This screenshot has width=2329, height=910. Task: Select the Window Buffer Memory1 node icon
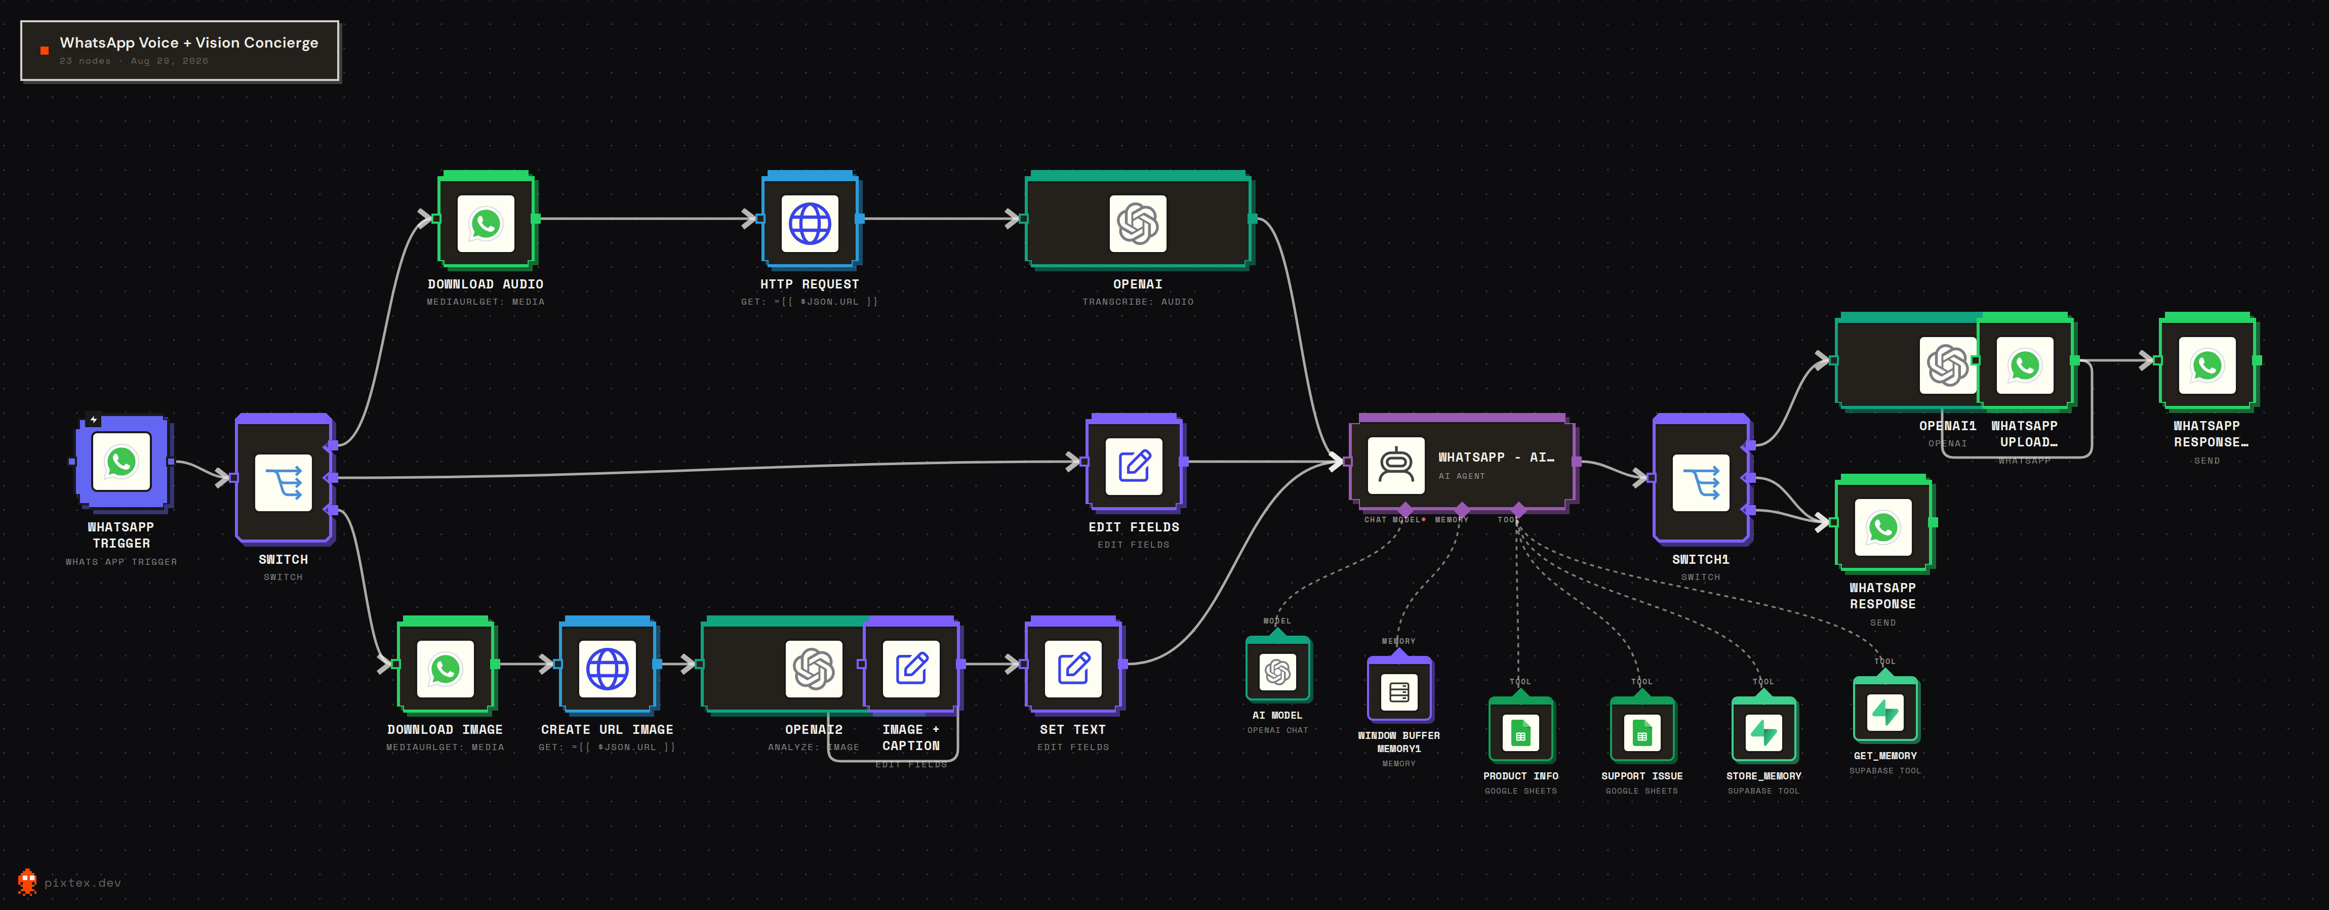click(1398, 692)
